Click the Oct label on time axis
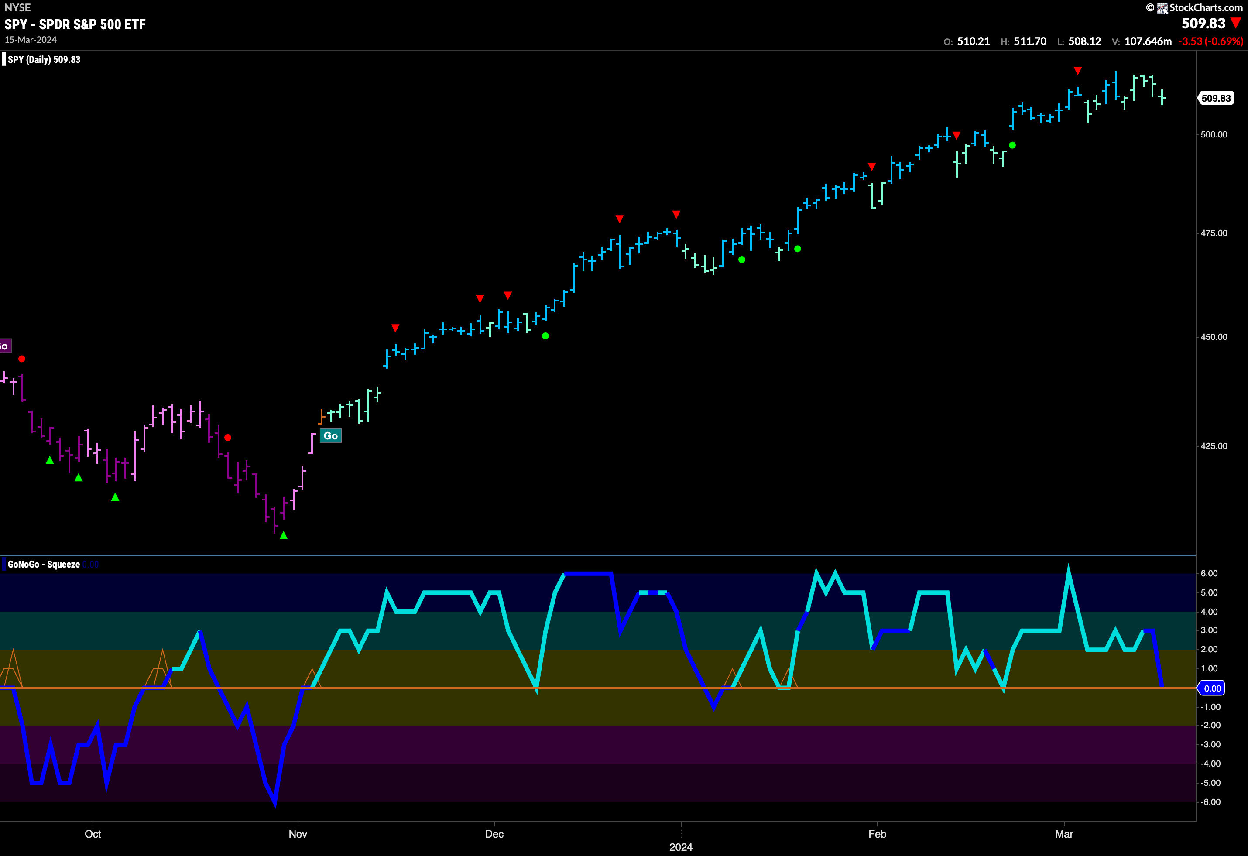The image size is (1248, 856). tap(93, 834)
